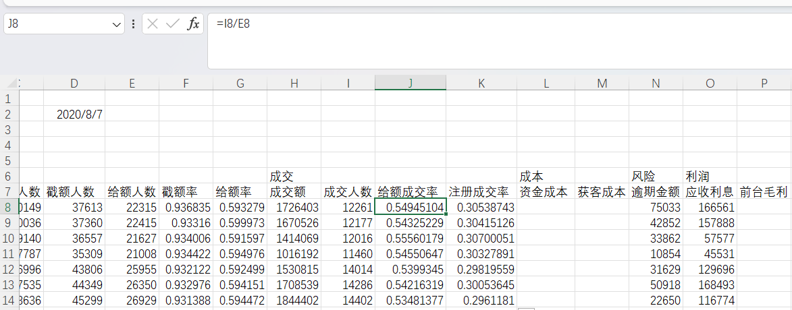792x310 pixels.
Task: Select the column P header
Action: 764,84
